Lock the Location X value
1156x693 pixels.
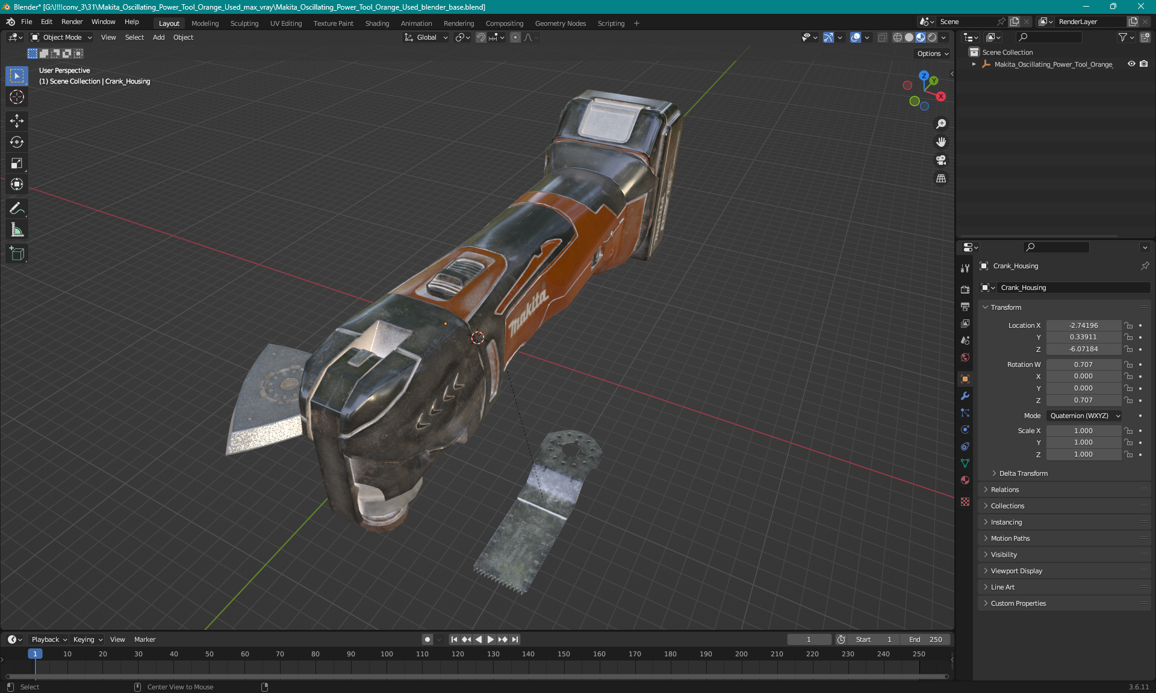pos(1128,325)
